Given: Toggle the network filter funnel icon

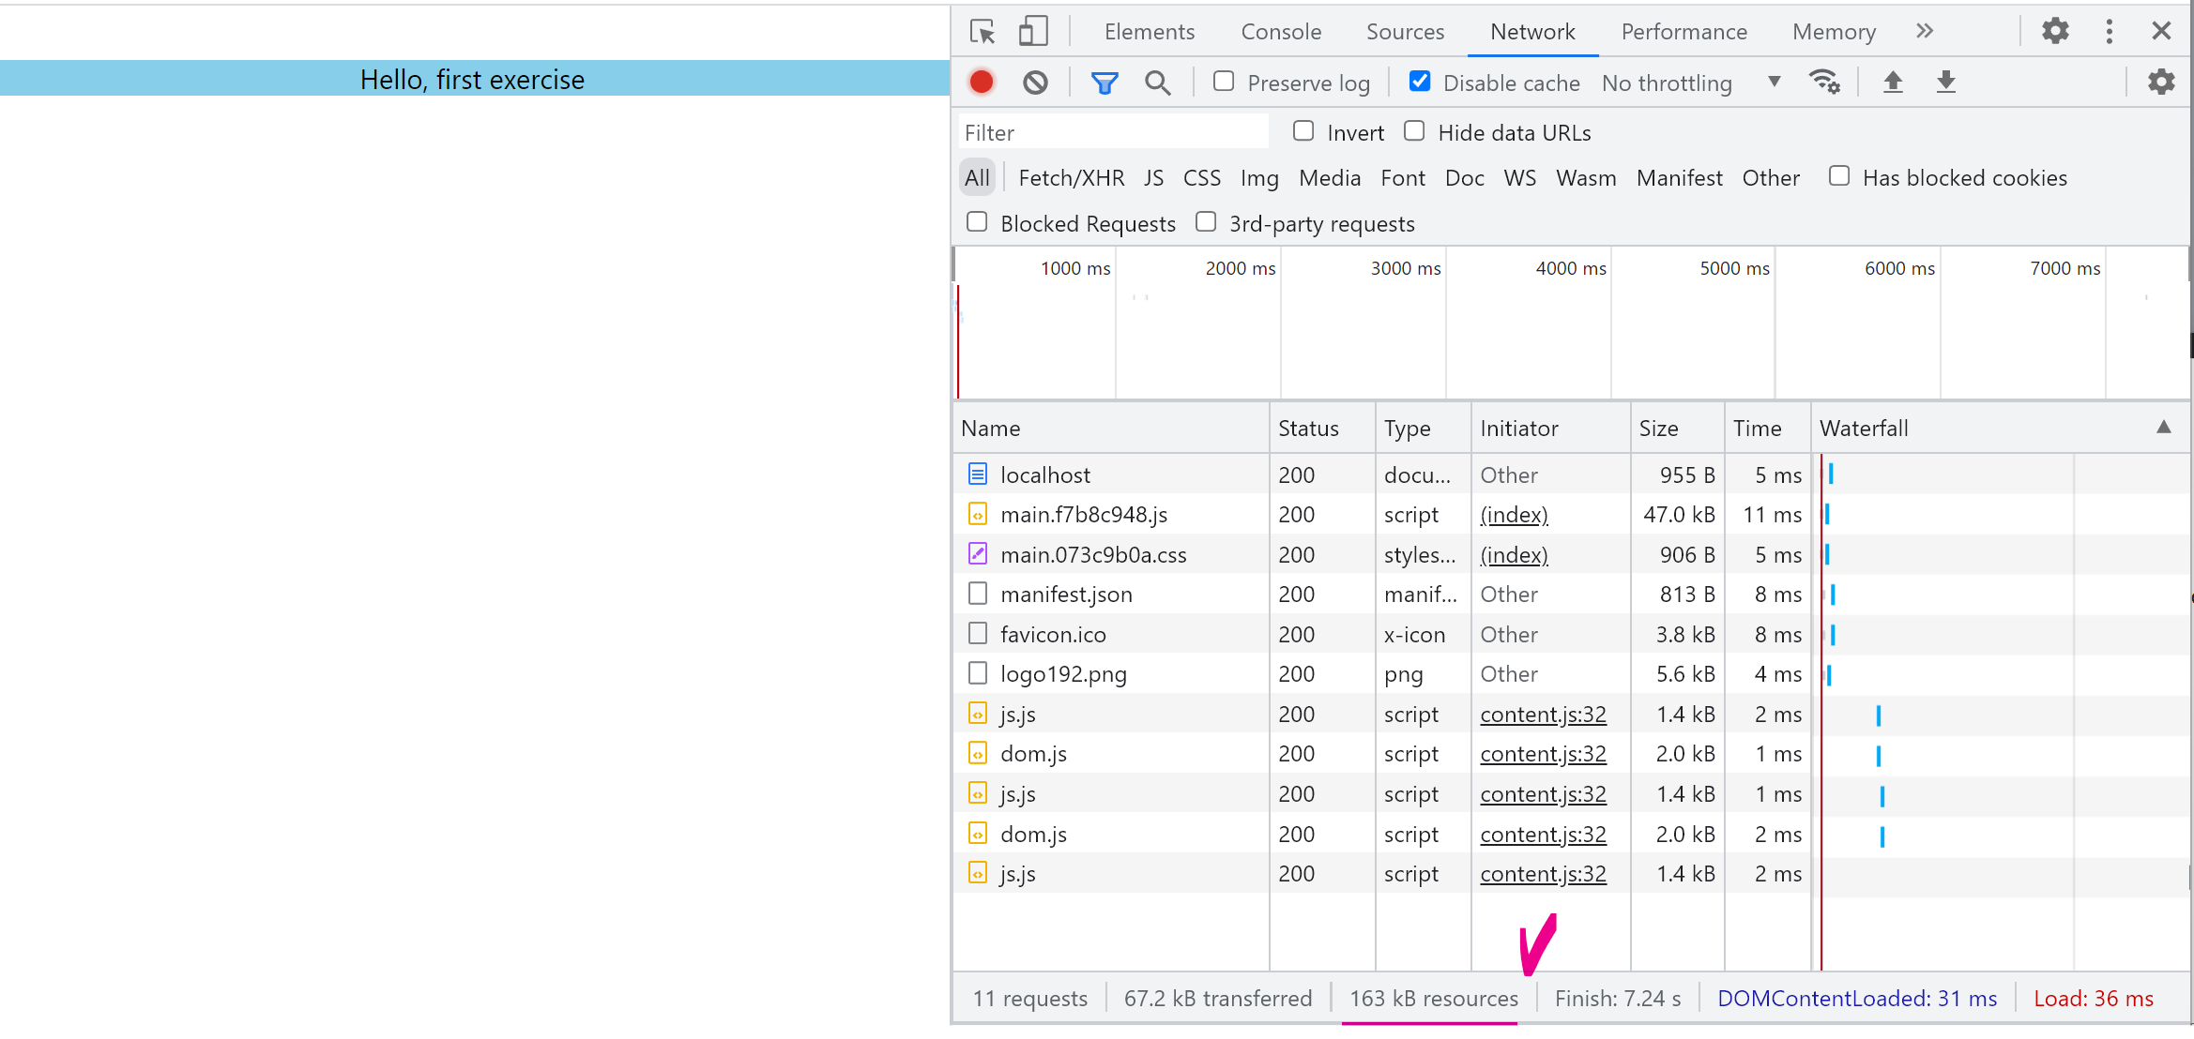Looking at the screenshot, I should (x=1104, y=83).
